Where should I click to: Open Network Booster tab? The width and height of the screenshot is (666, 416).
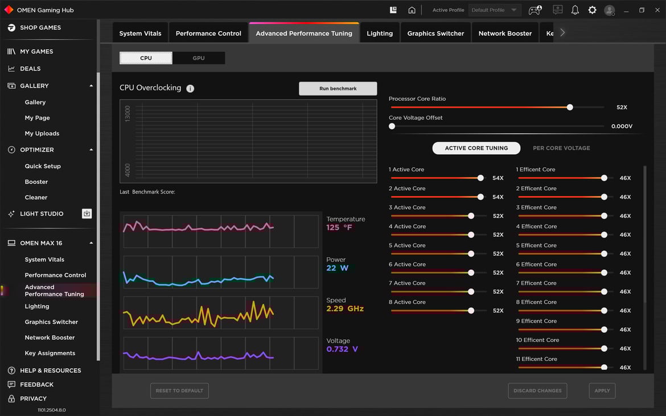coord(505,33)
